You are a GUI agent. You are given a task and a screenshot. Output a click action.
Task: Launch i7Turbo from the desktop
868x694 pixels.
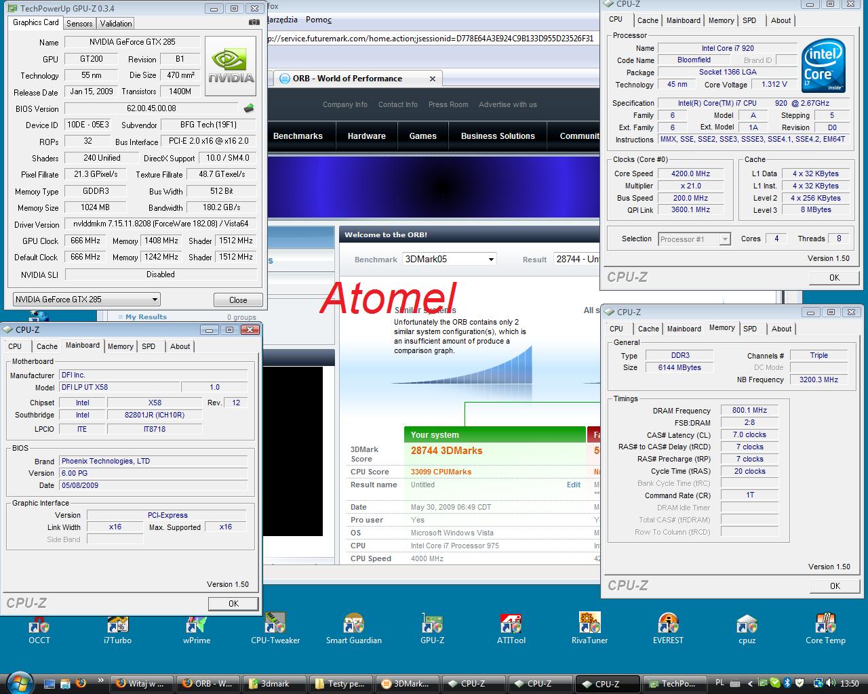[x=117, y=628]
